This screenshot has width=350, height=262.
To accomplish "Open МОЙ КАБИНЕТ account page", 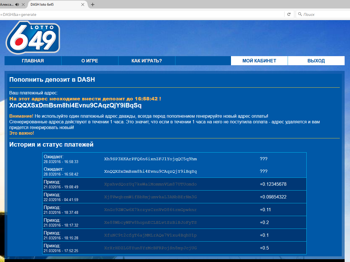I will [x=259, y=61].
